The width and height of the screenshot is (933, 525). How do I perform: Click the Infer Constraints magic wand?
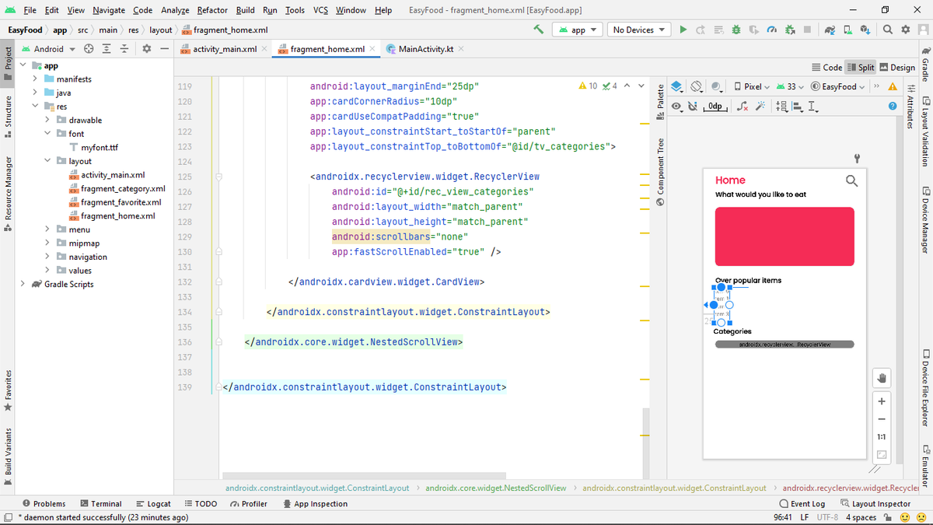760,107
